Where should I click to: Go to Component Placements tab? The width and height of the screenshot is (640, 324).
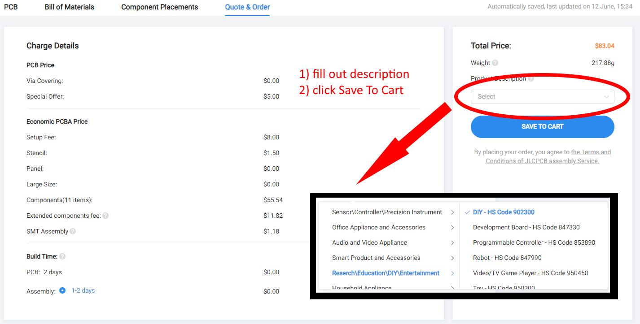click(159, 7)
